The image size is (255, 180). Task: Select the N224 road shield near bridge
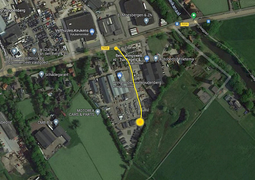coord(184,24)
